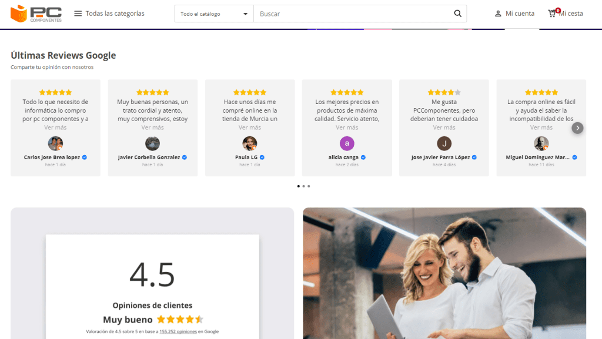Select the third carousel pagination dot
The width and height of the screenshot is (602, 339).
coord(309,186)
